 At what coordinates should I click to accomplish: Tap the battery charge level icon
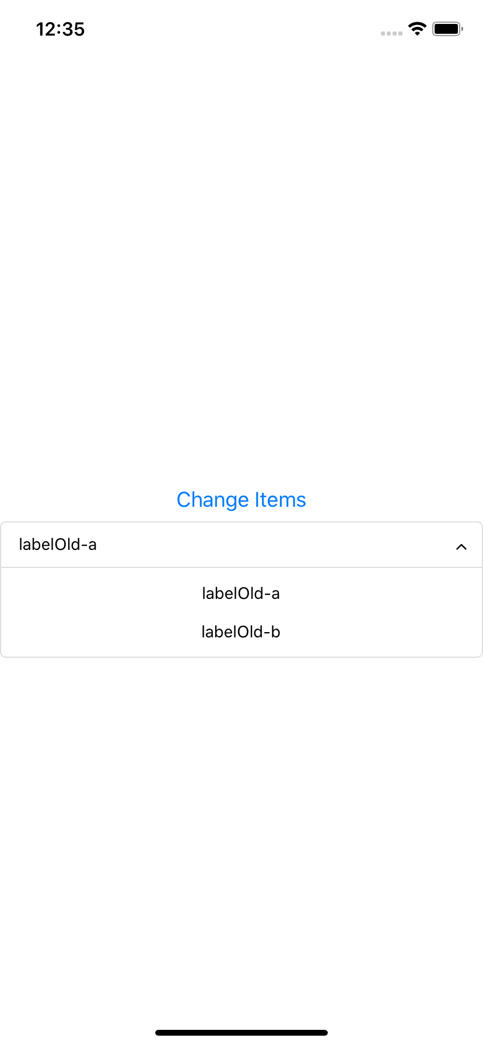tap(447, 28)
